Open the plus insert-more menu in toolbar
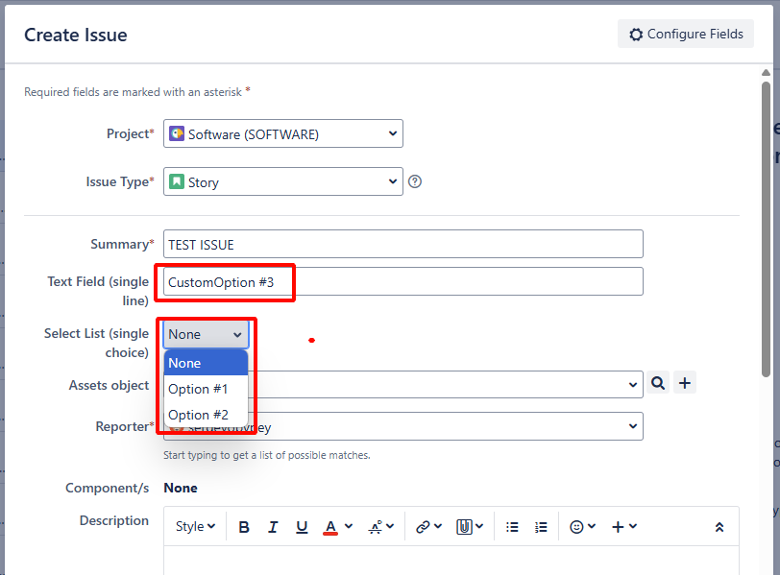This screenshot has width=780, height=575. (623, 527)
